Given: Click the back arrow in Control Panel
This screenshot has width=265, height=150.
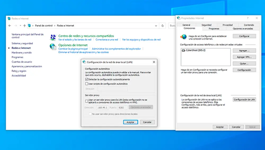Looking at the screenshot, I should click(x=10, y=26).
